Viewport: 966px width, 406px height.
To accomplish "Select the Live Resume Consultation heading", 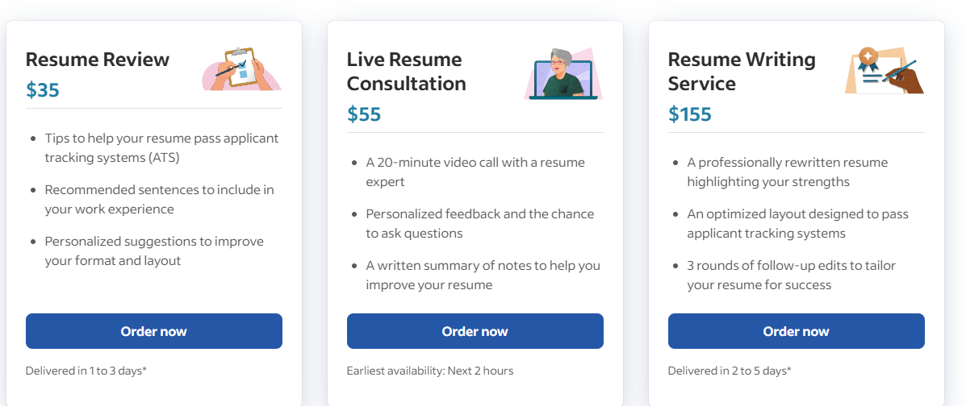I will coord(407,72).
